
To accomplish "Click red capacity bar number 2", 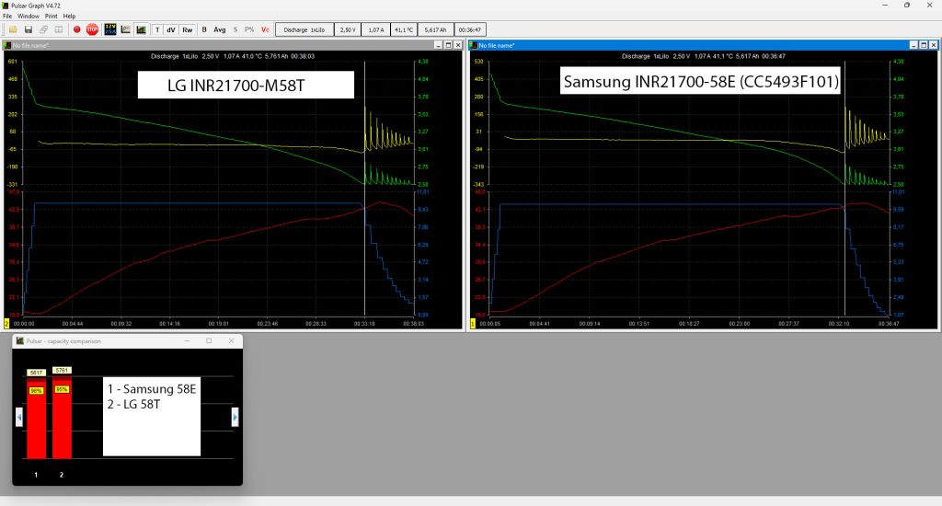I will (62, 417).
